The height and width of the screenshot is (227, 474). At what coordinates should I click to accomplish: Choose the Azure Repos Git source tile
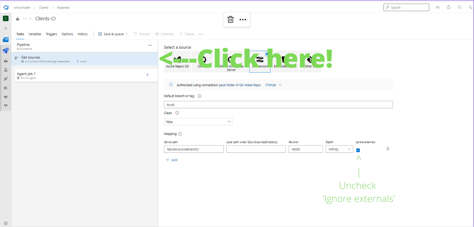[177, 61]
